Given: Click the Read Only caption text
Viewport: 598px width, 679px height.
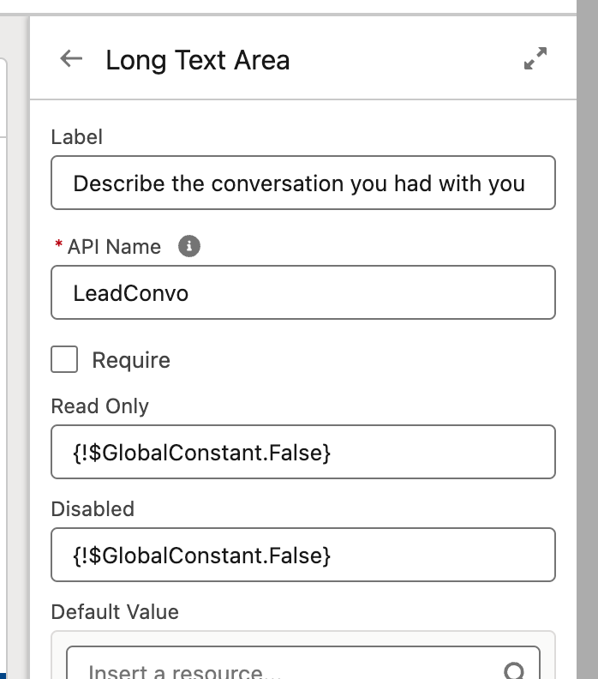Looking at the screenshot, I should coord(100,406).
